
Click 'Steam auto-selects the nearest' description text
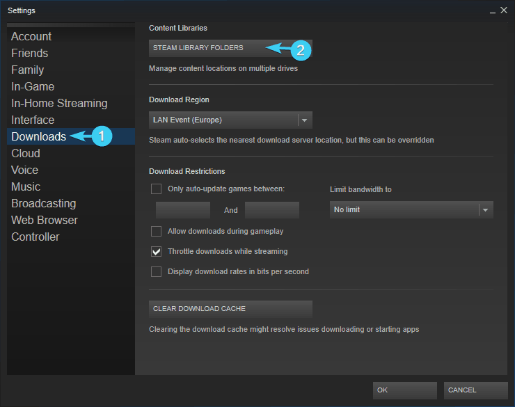[x=292, y=140]
